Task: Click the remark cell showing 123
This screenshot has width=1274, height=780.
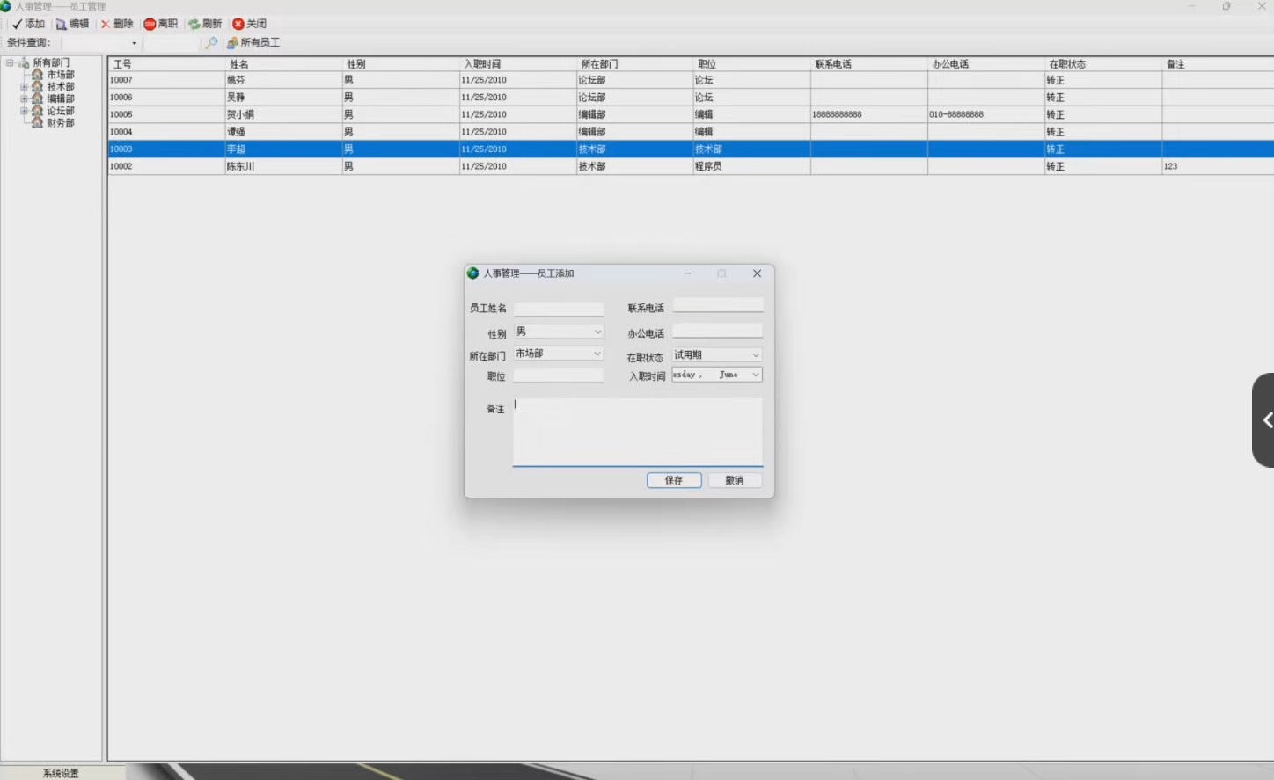Action: pyautogui.click(x=1218, y=166)
